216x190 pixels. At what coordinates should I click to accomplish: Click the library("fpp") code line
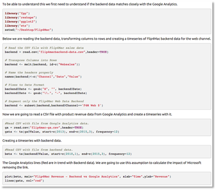pyautogui.click(x=17, y=14)
